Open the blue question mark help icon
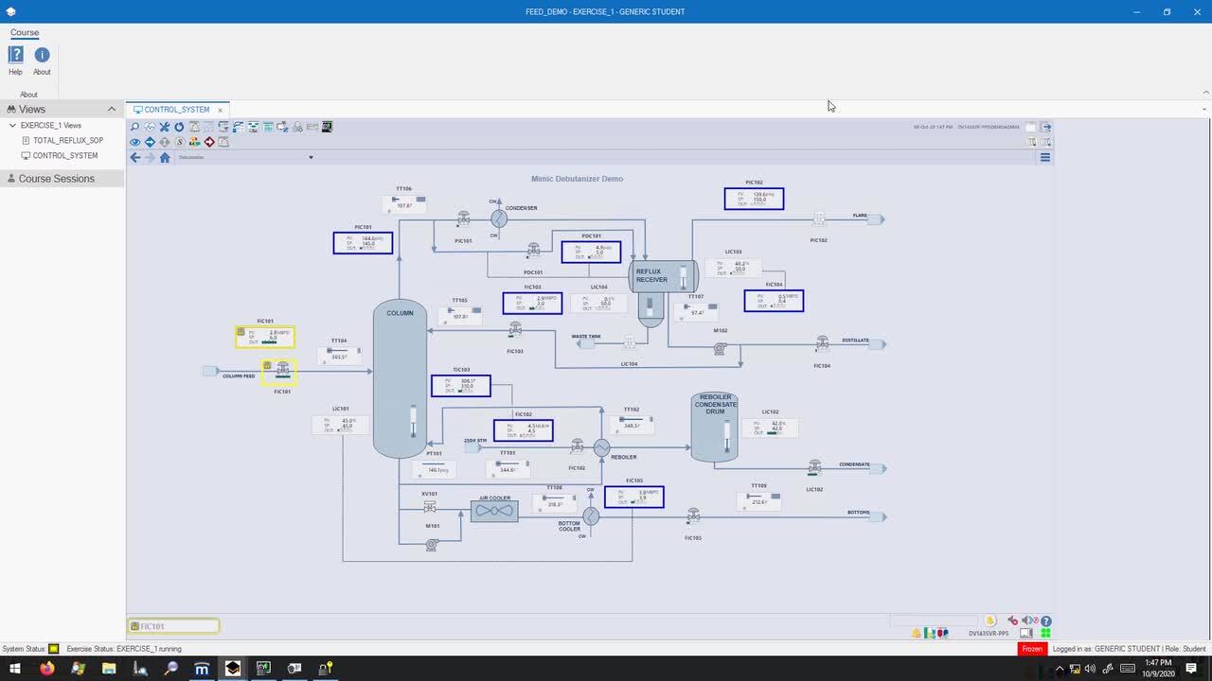Image resolution: width=1212 pixels, height=681 pixels. [x=1046, y=621]
